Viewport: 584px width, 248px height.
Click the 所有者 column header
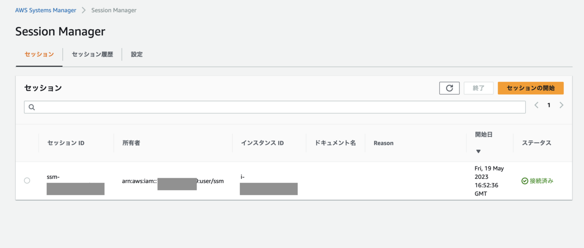point(131,143)
